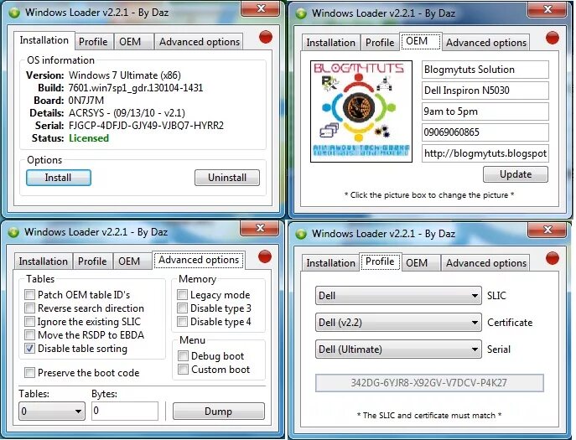Enable Debug boot menu option
Viewport: 576px width, 440px height.
coord(183,355)
